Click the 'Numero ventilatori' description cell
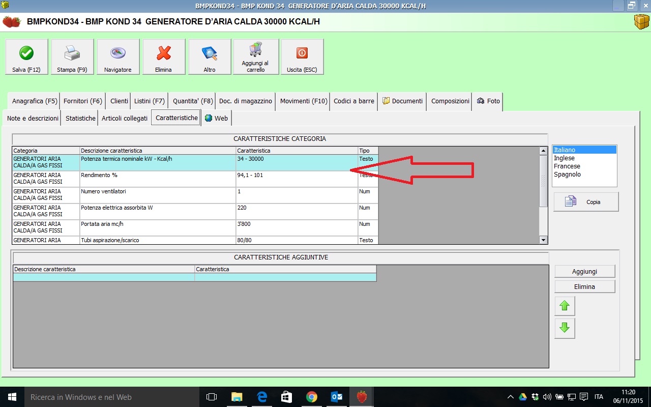This screenshot has height=407, width=651. (158, 195)
